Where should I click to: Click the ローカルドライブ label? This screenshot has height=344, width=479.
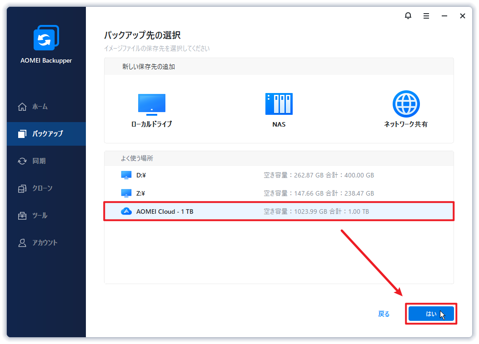click(x=152, y=124)
